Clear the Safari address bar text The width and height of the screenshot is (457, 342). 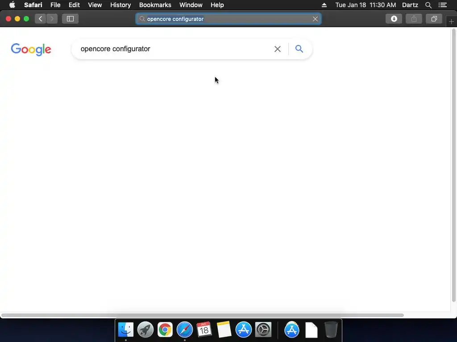(315, 19)
